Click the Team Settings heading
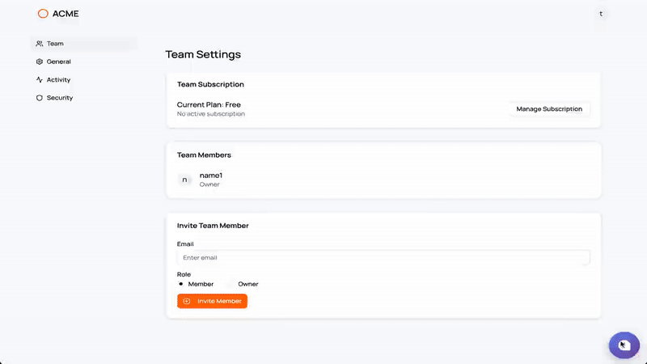The height and width of the screenshot is (364, 647). [x=203, y=54]
